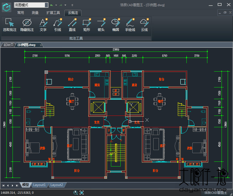Viewport: 233px width, 196px height.
Task: Open the quick access toolbar customize menu
Action: pos(72,5)
